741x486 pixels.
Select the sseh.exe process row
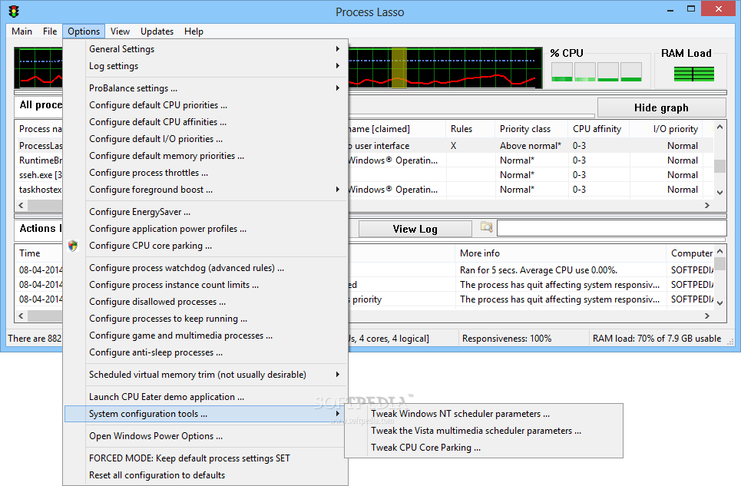click(x=40, y=175)
